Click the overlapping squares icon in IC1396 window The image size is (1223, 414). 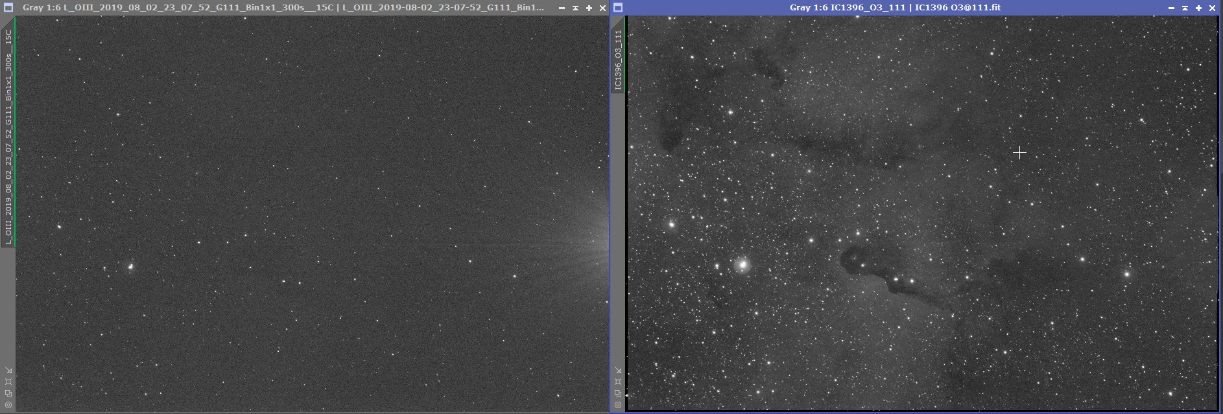coord(618,393)
